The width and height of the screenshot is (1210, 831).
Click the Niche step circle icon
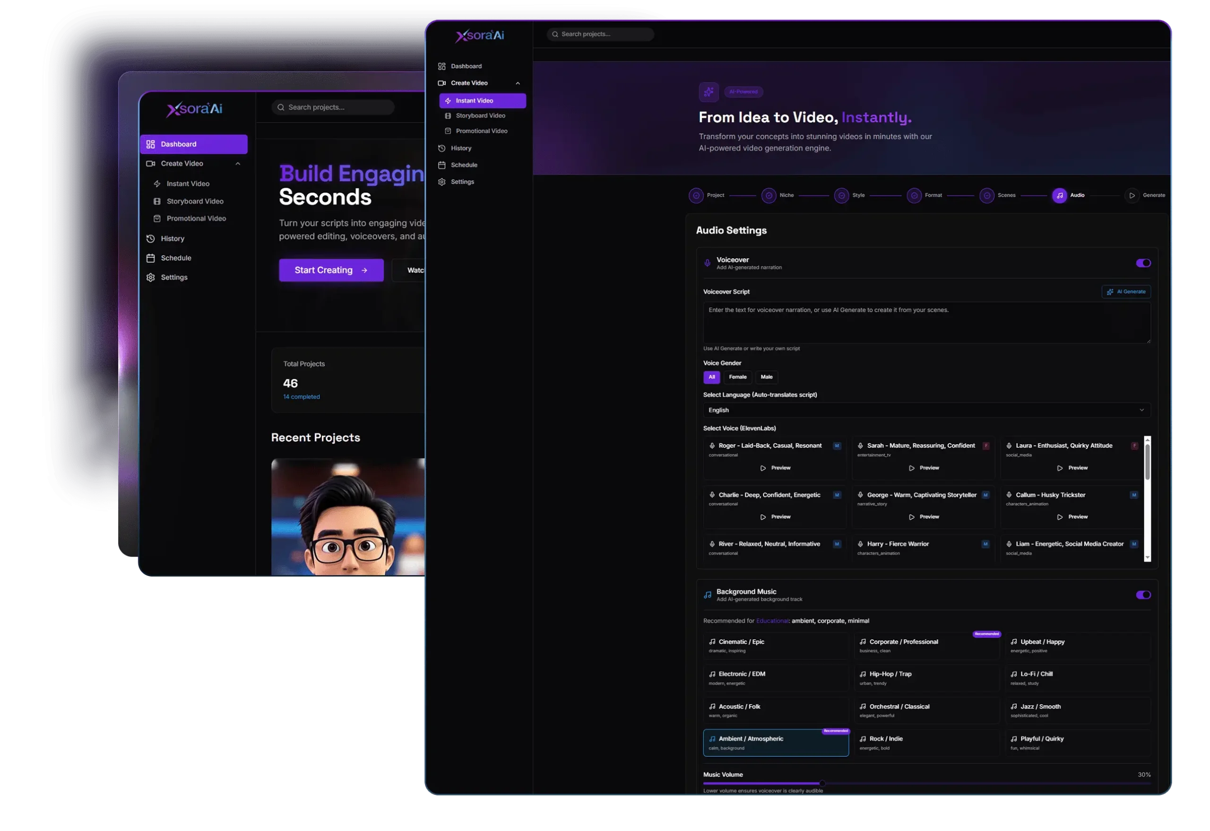[769, 195]
